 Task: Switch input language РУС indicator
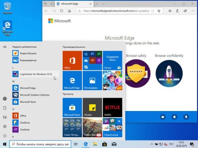click(x=171, y=144)
